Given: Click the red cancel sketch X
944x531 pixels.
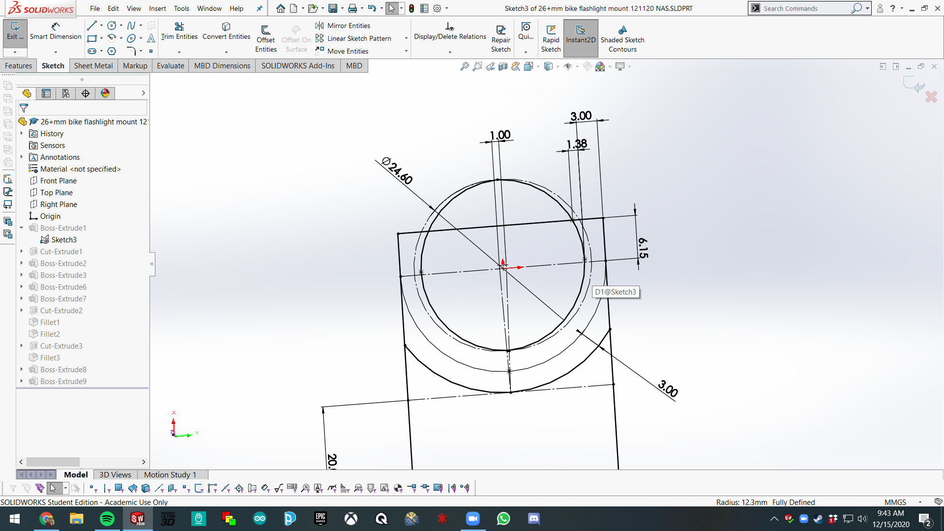Looking at the screenshot, I should [x=931, y=96].
